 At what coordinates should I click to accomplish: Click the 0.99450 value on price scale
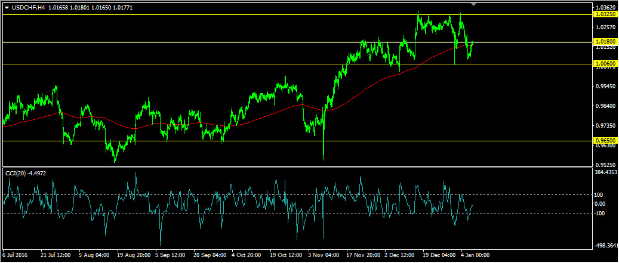pyautogui.click(x=605, y=86)
